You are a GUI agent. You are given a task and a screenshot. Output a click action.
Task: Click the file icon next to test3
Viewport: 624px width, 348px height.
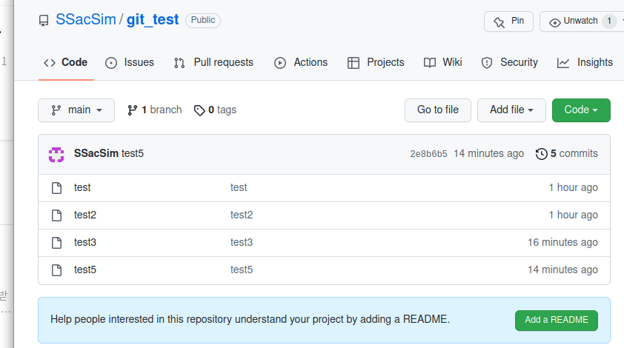pyautogui.click(x=56, y=243)
